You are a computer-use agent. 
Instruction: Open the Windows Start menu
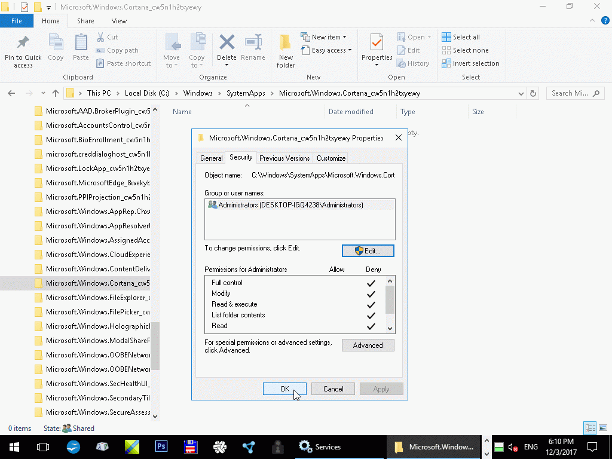pos(14,447)
